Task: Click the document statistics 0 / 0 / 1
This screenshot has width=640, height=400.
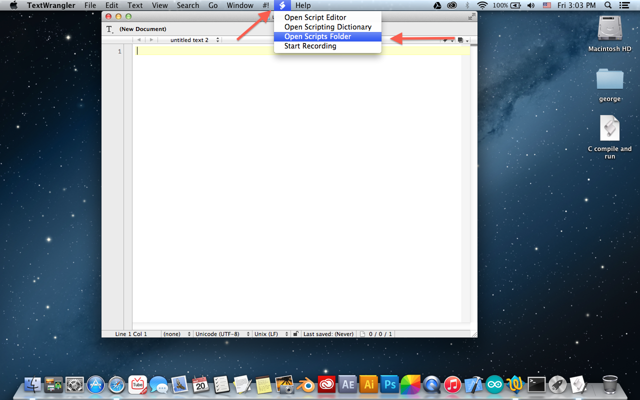Action: [x=376, y=334]
